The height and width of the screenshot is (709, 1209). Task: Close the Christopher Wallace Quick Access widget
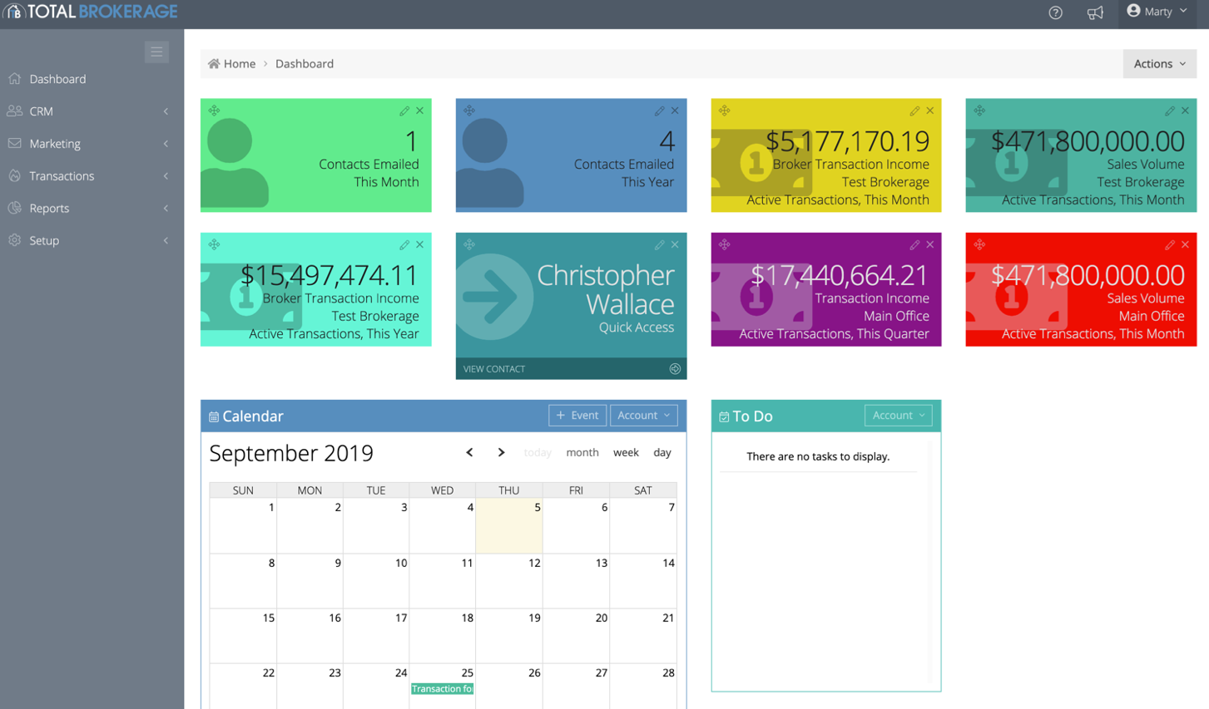tap(675, 244)
